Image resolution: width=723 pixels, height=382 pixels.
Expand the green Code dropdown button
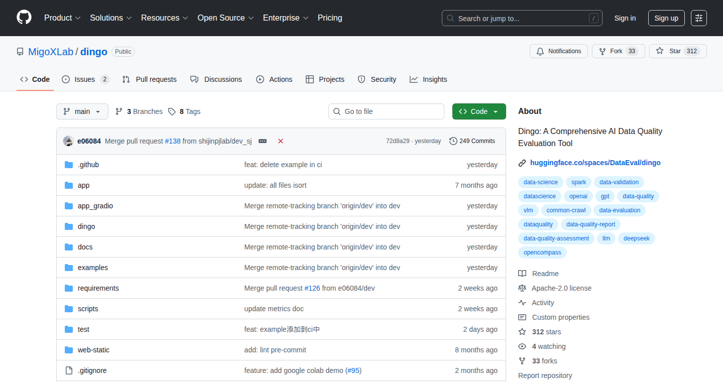tap(479, 111)
